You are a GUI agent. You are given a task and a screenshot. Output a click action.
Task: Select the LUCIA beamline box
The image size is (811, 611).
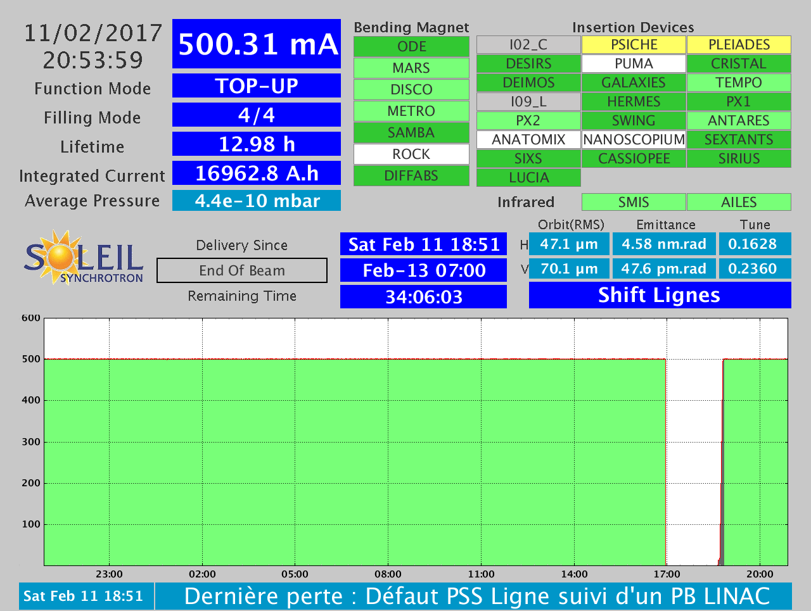(528, 177)
